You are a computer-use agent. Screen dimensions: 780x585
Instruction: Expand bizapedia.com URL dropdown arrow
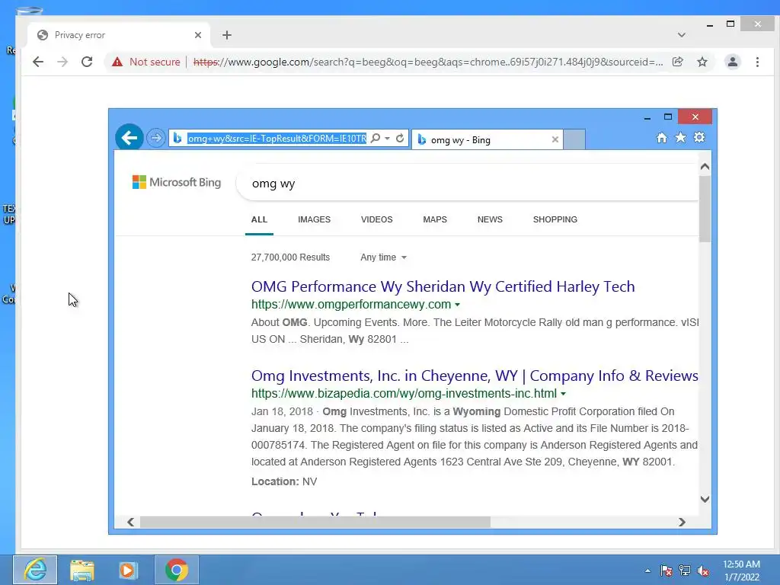coord(563,394)
